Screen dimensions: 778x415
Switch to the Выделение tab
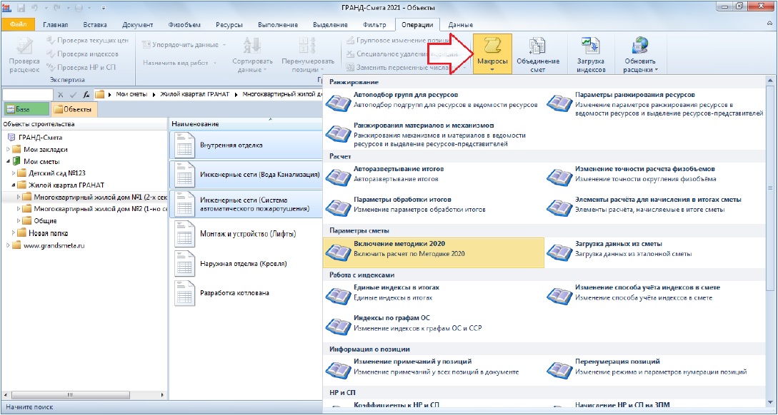[330, 25]
